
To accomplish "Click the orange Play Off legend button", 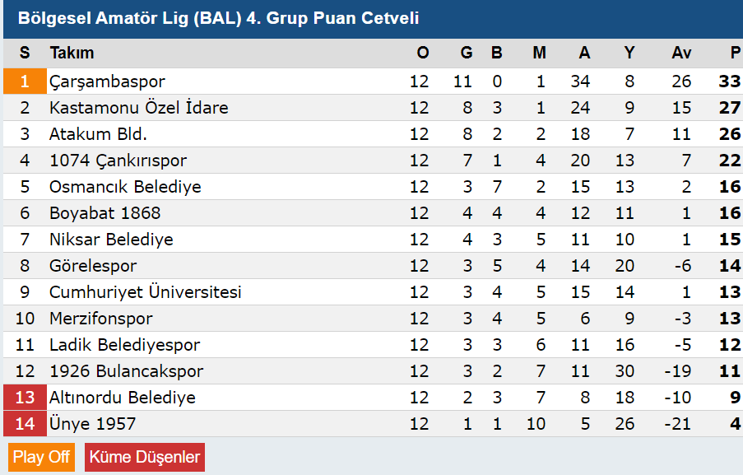I will tap(42, 457).
